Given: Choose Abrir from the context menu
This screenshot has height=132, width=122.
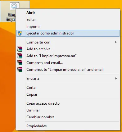Looking at the screenshot, I should coord(68,13).
